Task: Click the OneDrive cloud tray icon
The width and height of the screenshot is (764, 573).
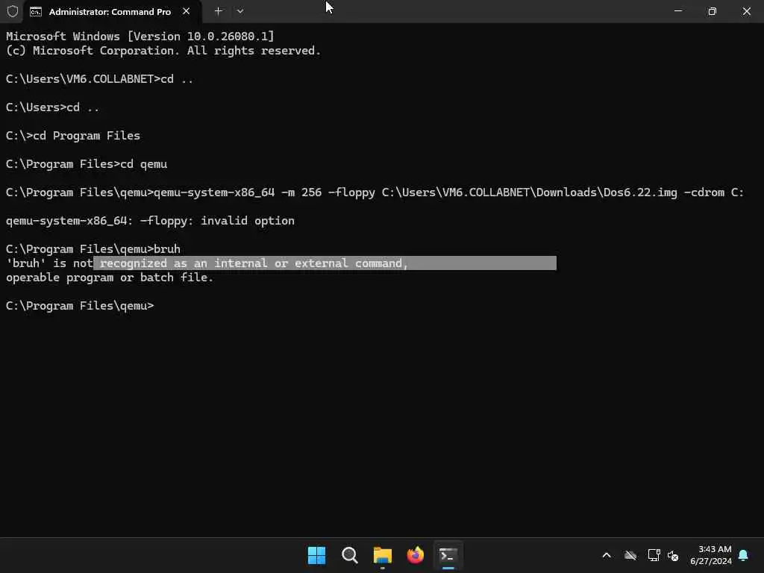Action: [630, 555]
